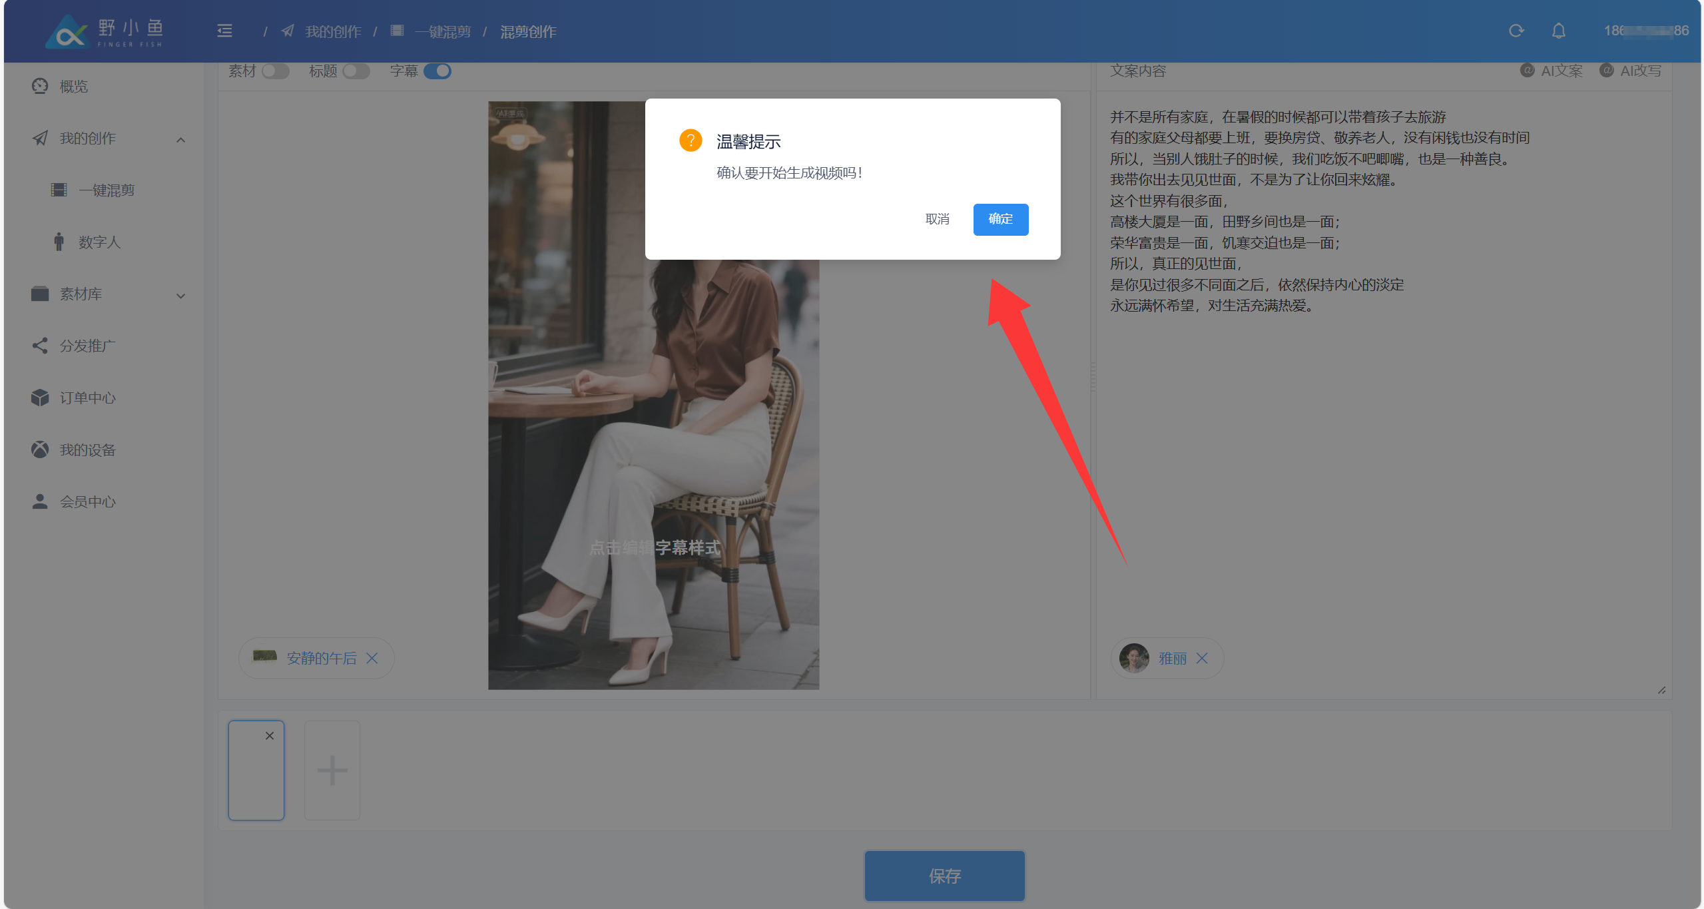1704x909 pixels.
Task: Remove the 雅丽 voice tag
Action: [1202, 658]
